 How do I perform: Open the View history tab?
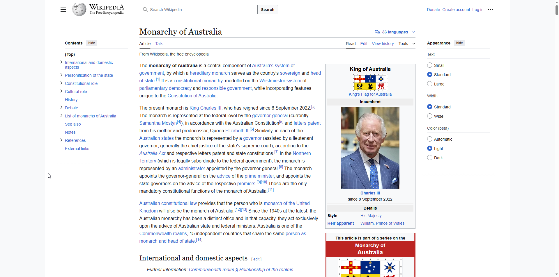click(383, 44)
